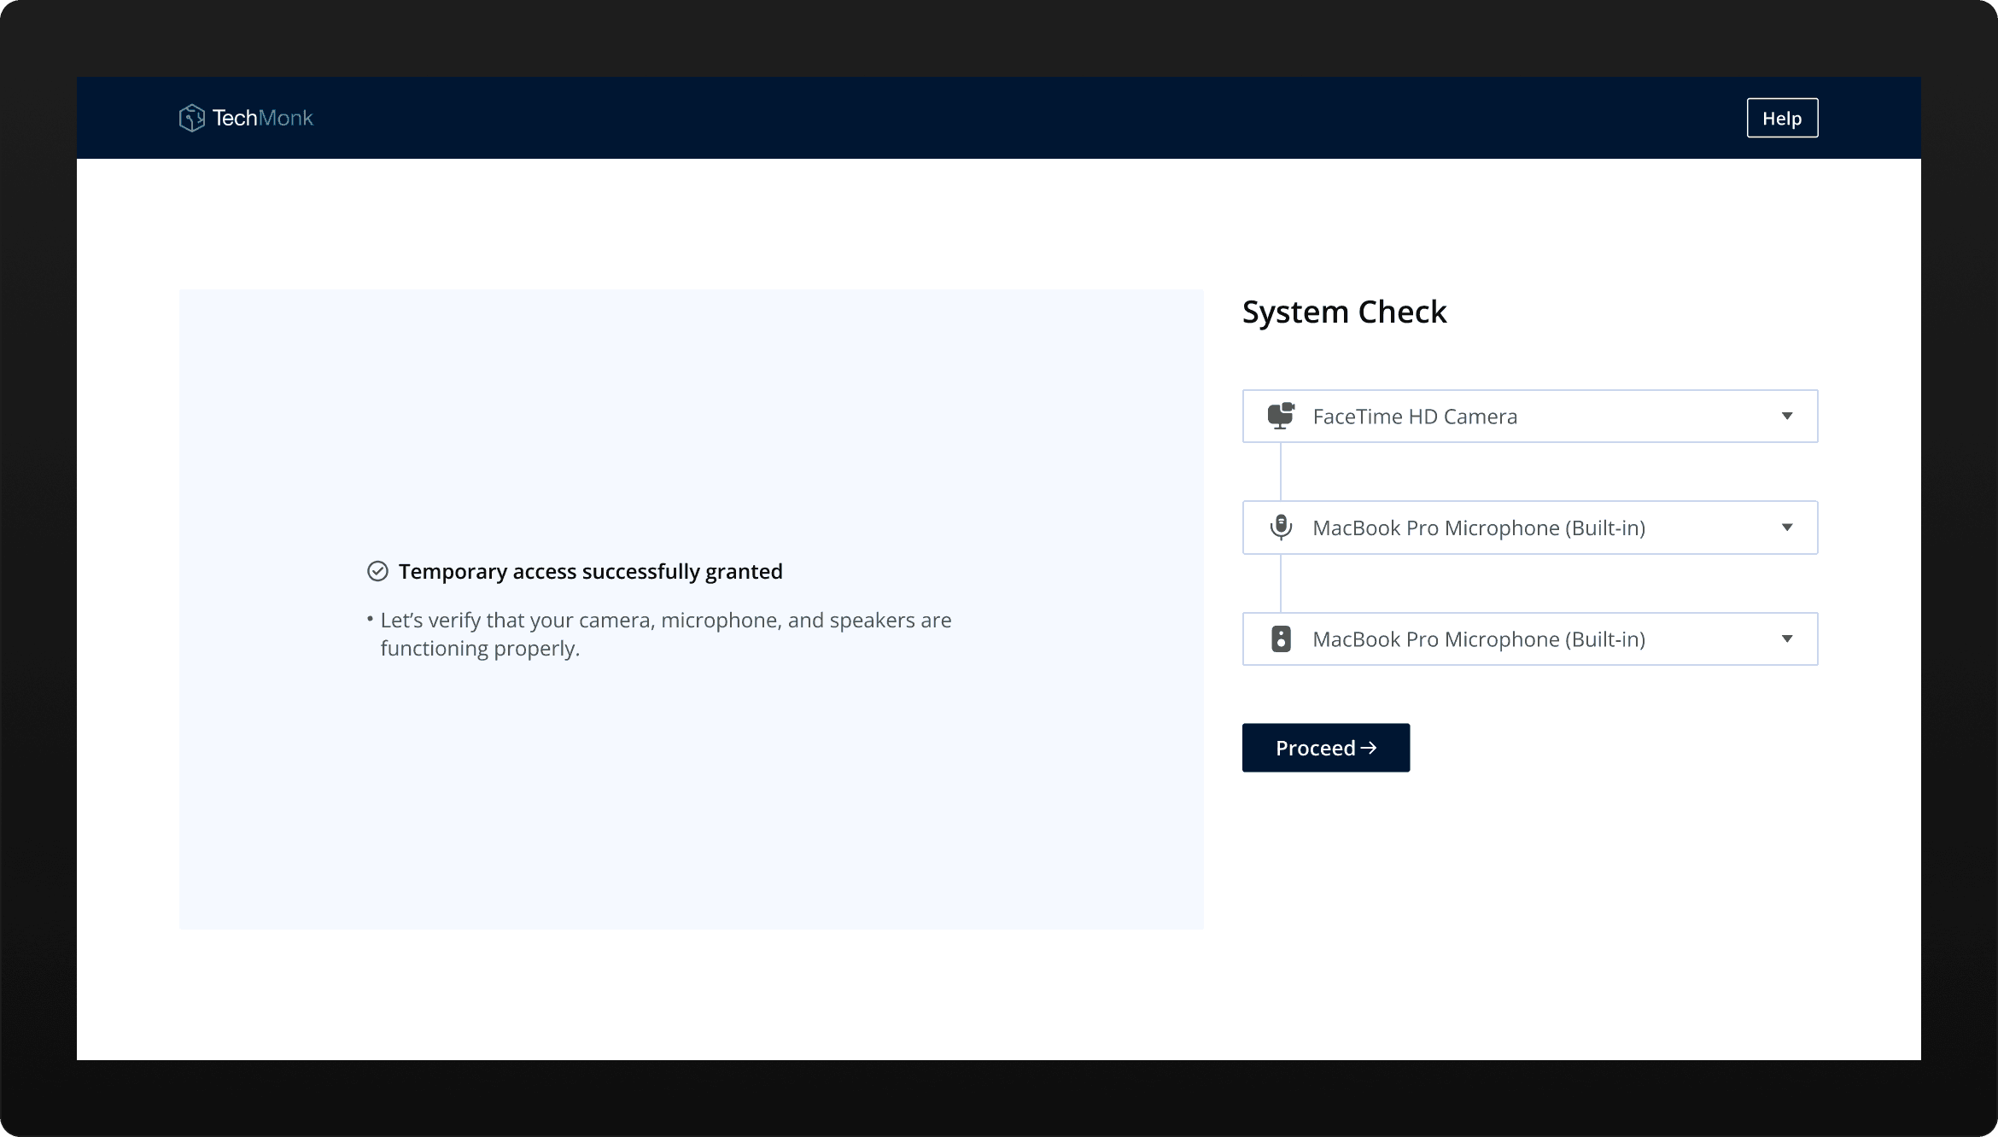The width and height of the screenshot is (1998, 1137).
Task: Click the checkmark circle icon beside access granted
Action: tap(377, 571)
